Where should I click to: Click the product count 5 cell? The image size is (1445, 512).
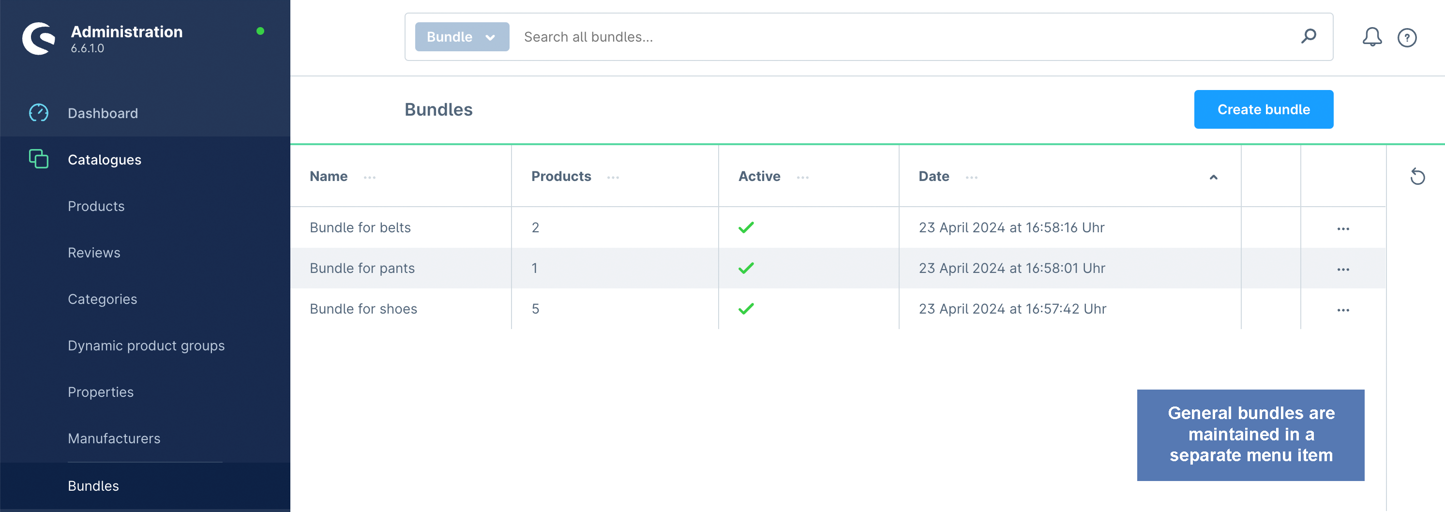(x=535, y=308)
